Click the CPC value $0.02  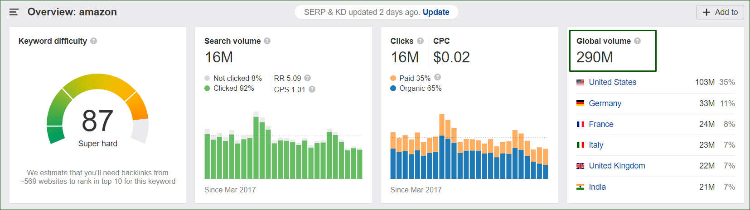[x=451, y=57]
